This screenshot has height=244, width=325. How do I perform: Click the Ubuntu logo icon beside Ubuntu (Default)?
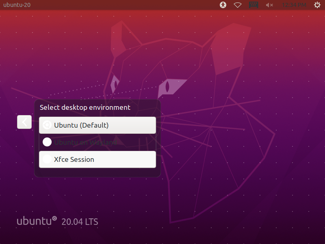click(47, 125)
